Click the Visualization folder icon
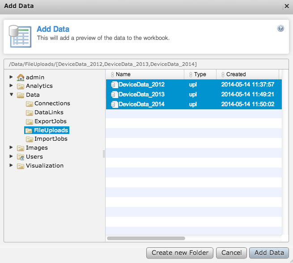293x263 pixels. 21,166
